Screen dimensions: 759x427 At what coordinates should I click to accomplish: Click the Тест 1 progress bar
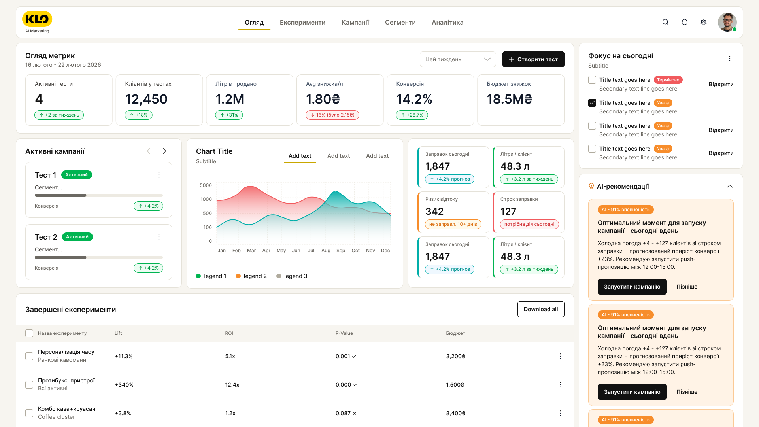point(99,195)
